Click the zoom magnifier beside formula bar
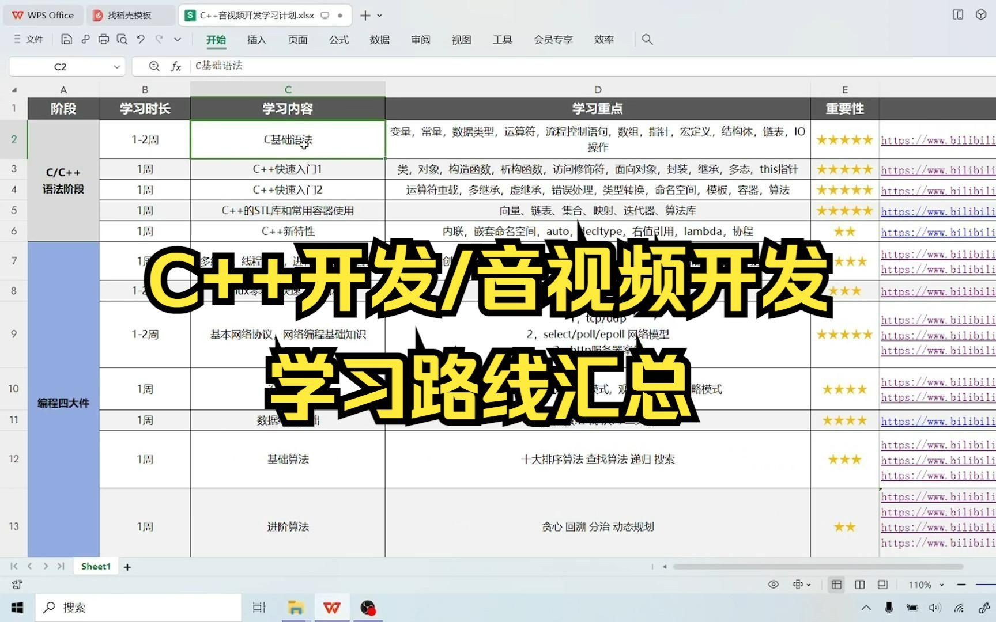Viewport: 996px width, 622px height. (154, 66)
